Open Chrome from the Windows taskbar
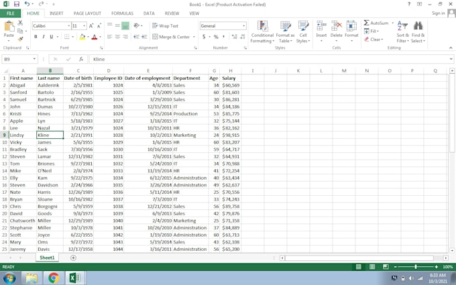Image resolution: width=456 pixels, height=285 pixels. pyautogui.click(x=54, y=278)
